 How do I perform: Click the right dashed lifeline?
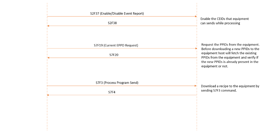197,66
